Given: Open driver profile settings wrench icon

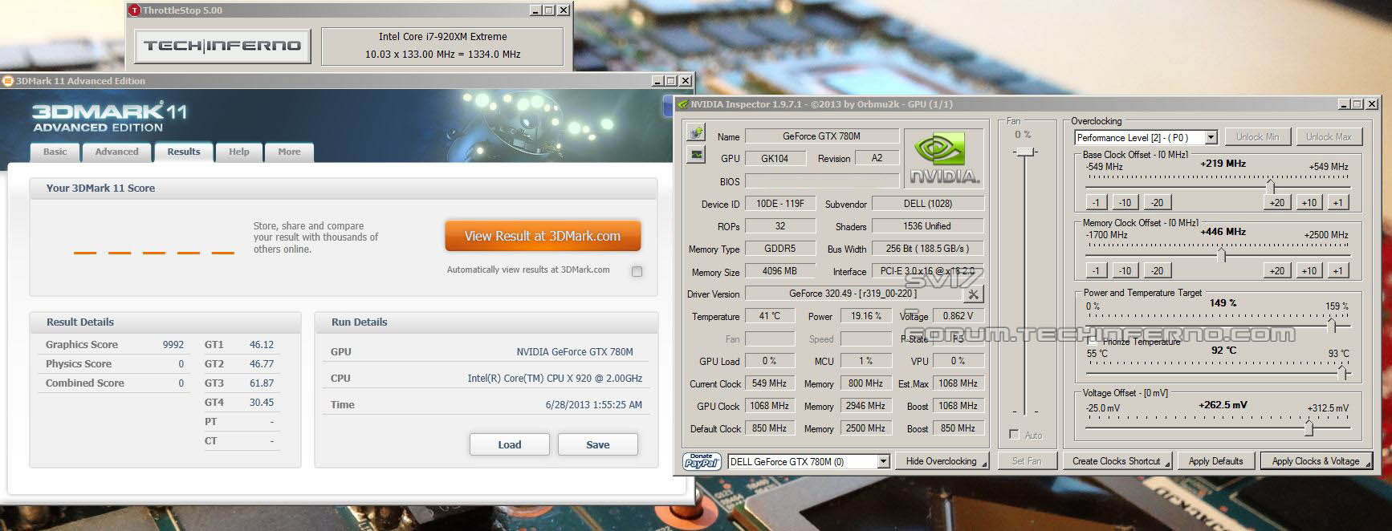Looking at the screenshot, I should click(974, 294).
